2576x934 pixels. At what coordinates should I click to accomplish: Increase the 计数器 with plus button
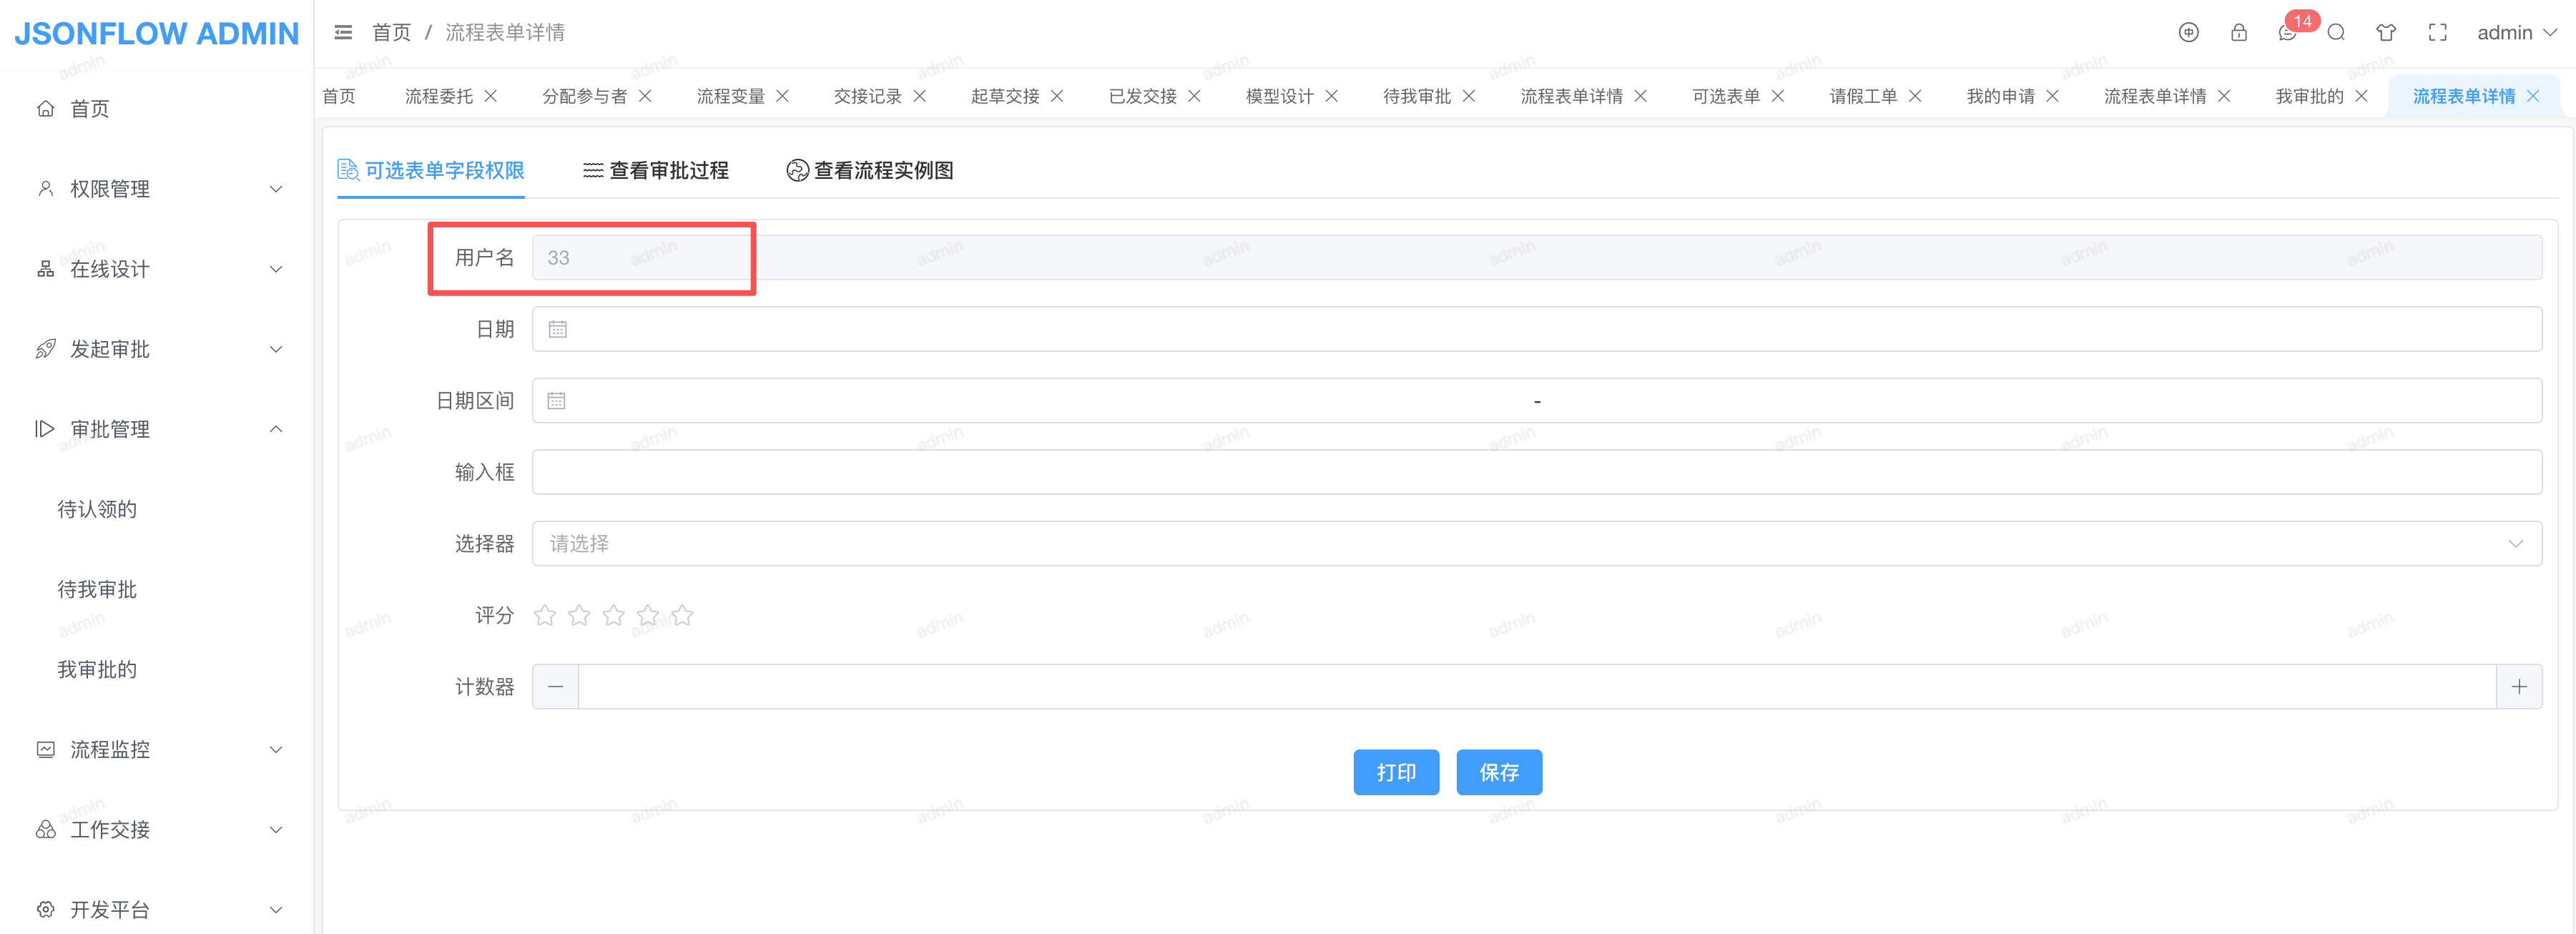point(2518,687)
